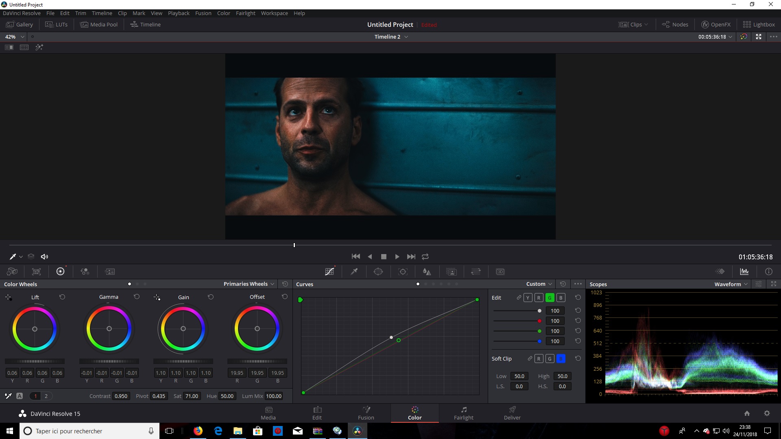
Task: Reset the Lift color wheel
Action: [x=62, y=297]
